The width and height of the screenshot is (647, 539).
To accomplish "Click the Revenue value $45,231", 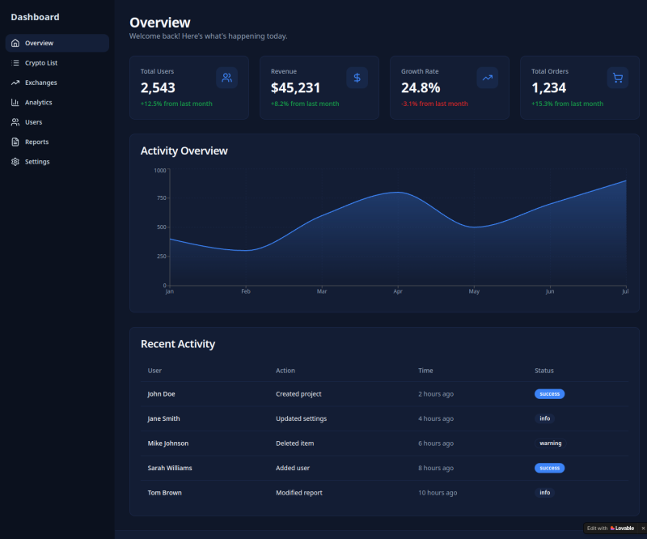I will [295, 88].
